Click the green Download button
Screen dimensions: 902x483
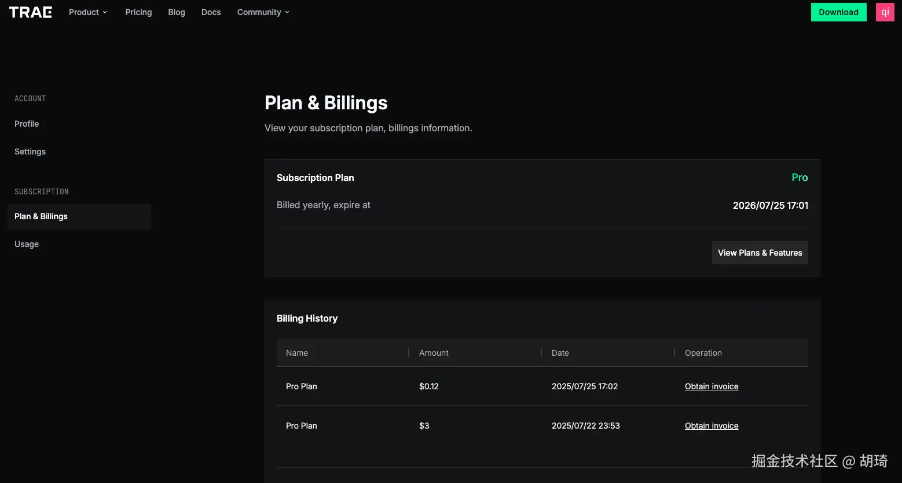pyautogui.click(x=838, y=12)
